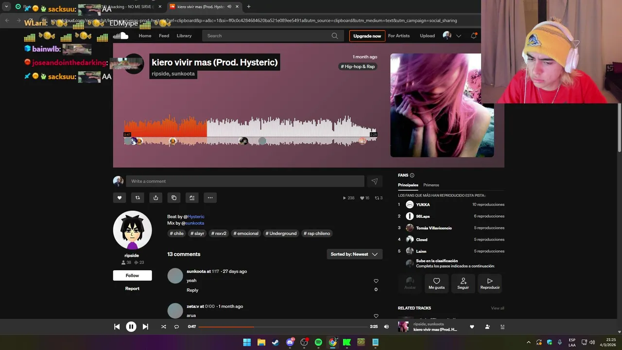Click the # chile tag
The height and width of the screenshot is (350, 622).
click(177, 233)
